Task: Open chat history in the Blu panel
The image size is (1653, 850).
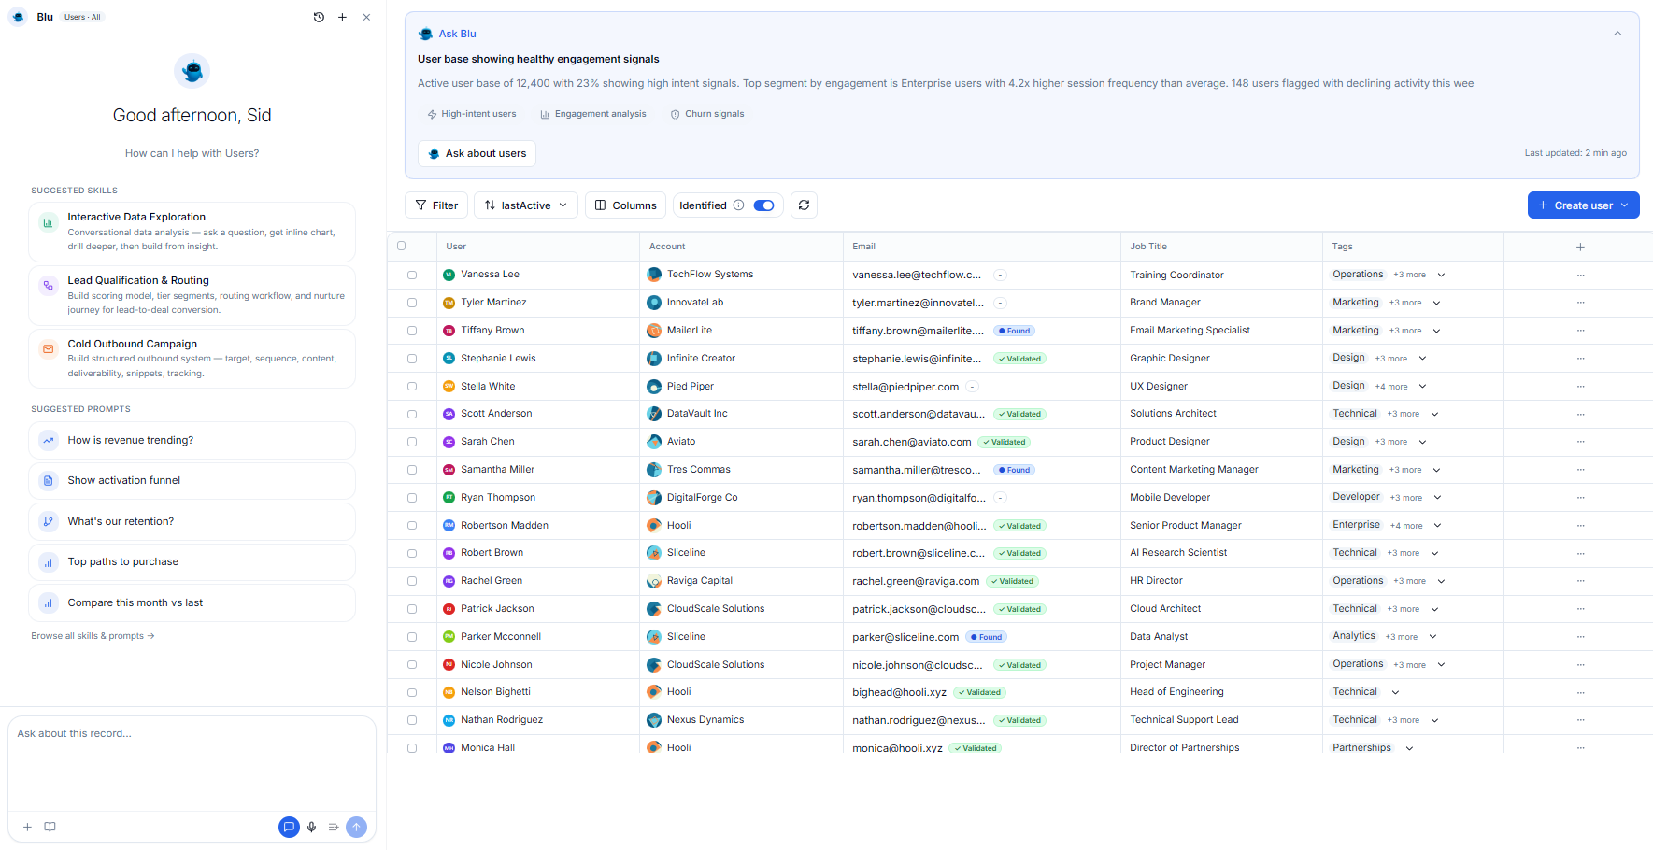Action: (319, 17)
